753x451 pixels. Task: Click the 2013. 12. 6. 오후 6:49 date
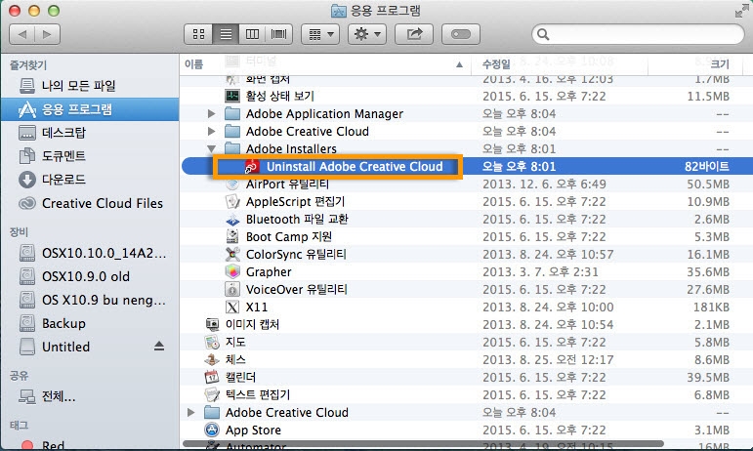544,184
